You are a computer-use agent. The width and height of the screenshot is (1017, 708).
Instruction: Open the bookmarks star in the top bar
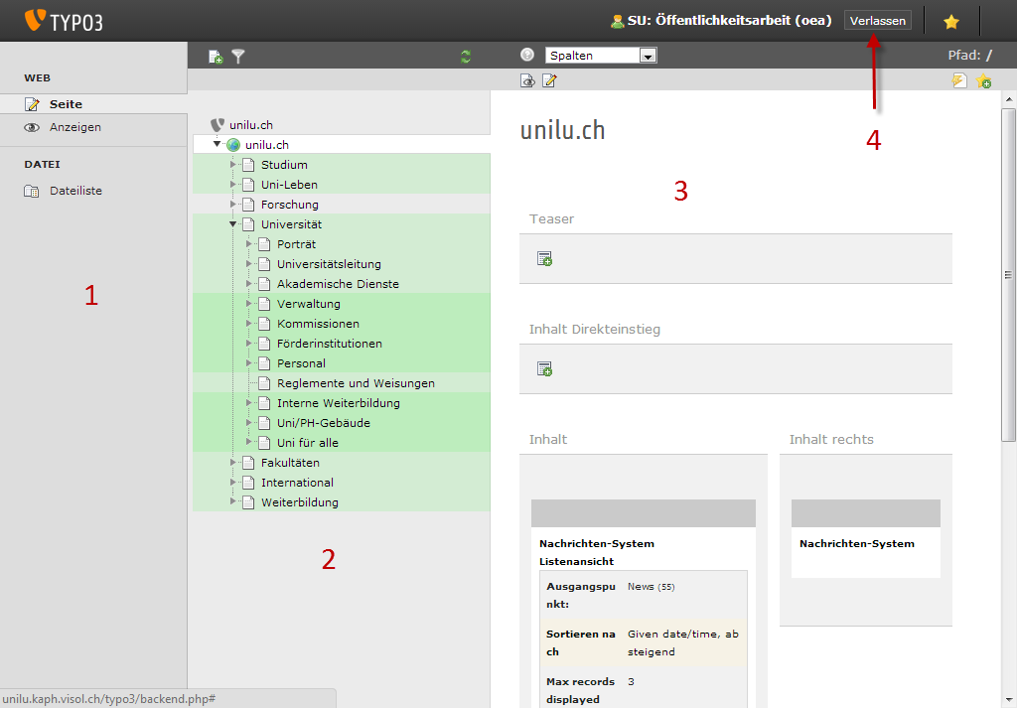point(951,22)
